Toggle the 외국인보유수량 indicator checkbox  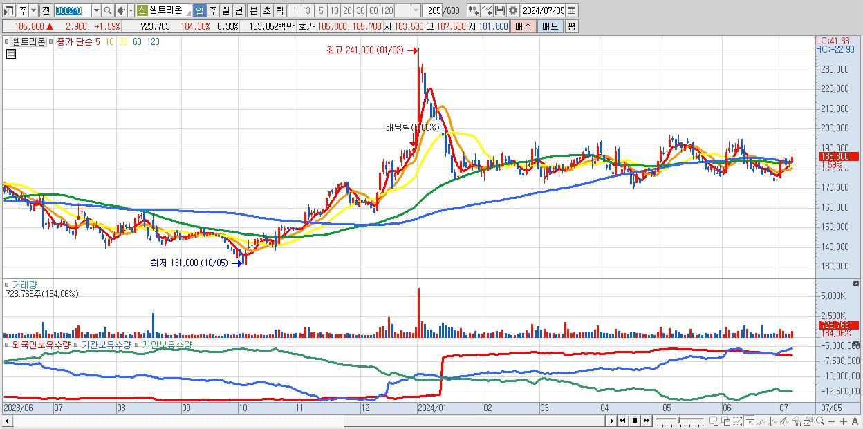(x=7, y=343)
